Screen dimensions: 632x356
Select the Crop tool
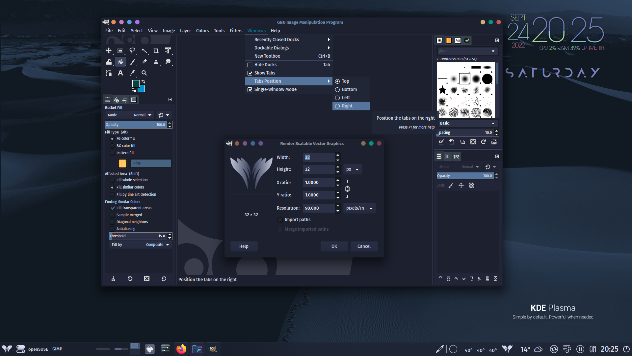pyautogui.click(x=156, y=50)
